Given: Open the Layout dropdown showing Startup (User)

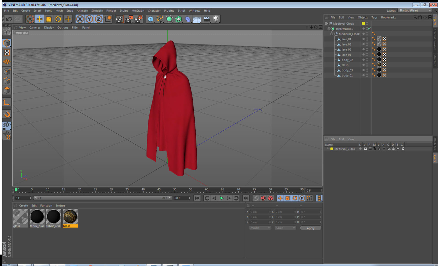Looking at the screenshot, I should tap(414, 10).
